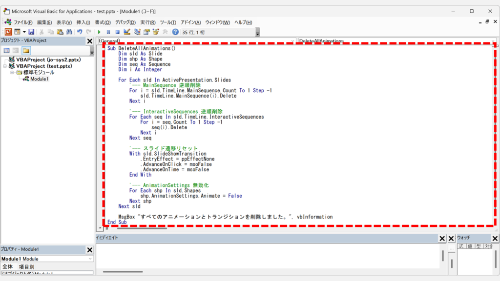Toggle Design Mode icon
500x281 pixels.
[x=127, y=32]
